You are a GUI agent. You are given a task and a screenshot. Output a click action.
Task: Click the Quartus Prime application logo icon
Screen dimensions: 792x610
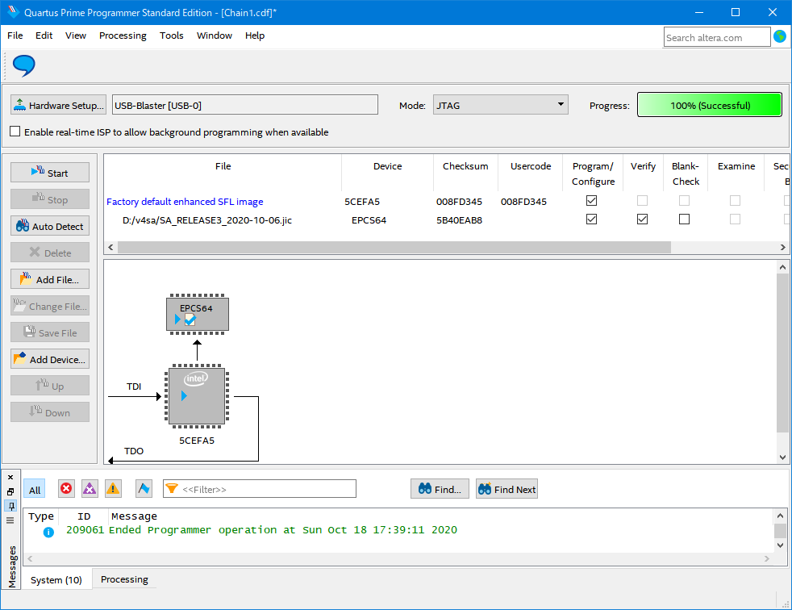pos(13,12)
